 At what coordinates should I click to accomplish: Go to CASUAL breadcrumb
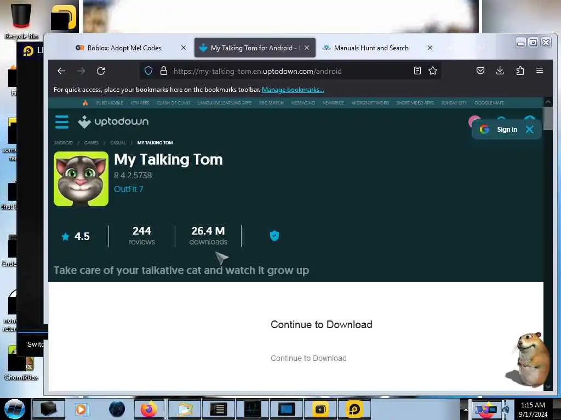point(118,143)
